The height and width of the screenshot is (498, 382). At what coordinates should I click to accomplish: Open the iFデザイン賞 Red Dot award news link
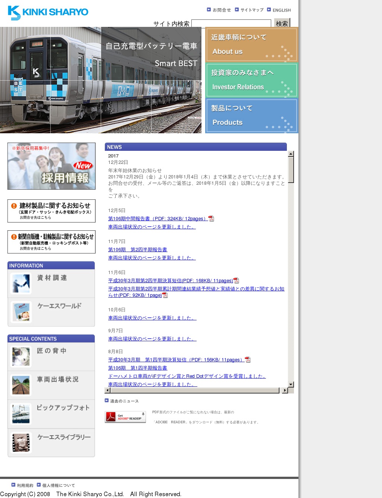point(187,376)
